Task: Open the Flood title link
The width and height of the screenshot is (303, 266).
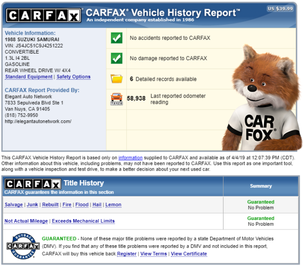Action: [82, 205]
